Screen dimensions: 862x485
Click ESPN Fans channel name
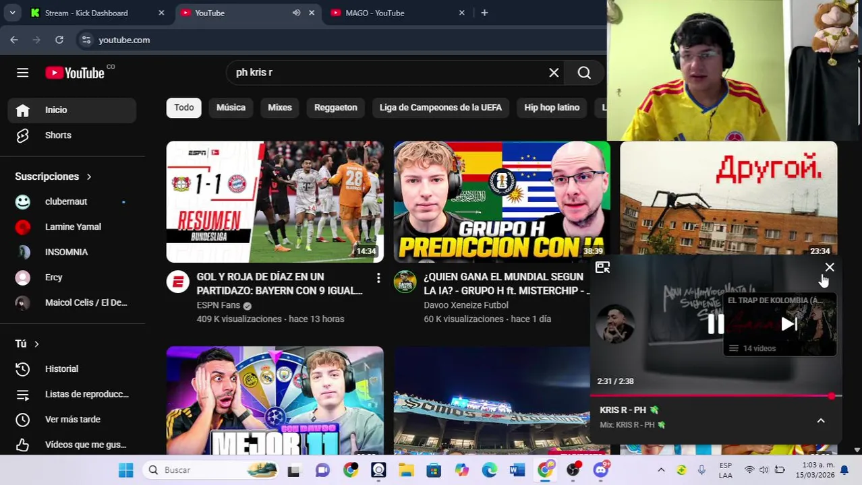(218, 305)
